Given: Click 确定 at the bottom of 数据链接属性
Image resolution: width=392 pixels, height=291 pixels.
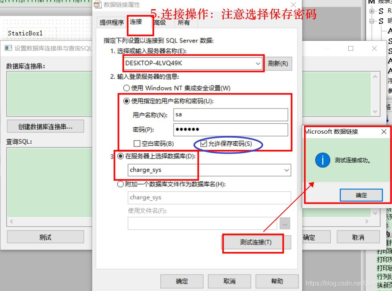Looking at the screenshot, I should [182, 281].
